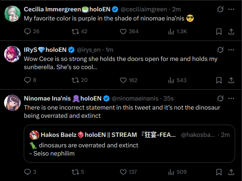Open more options on Ina'nis's tweet
Screen dimensions: 242x181
231,98
